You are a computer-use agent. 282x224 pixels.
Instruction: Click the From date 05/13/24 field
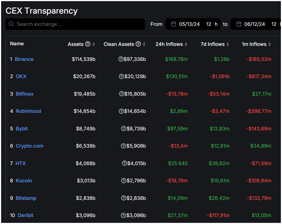[x=189, y=24]
